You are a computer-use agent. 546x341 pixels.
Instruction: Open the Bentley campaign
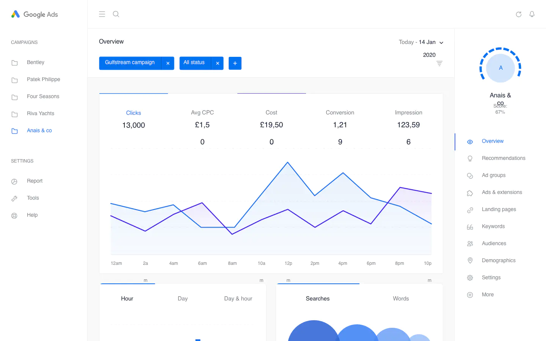coord(36,62)
